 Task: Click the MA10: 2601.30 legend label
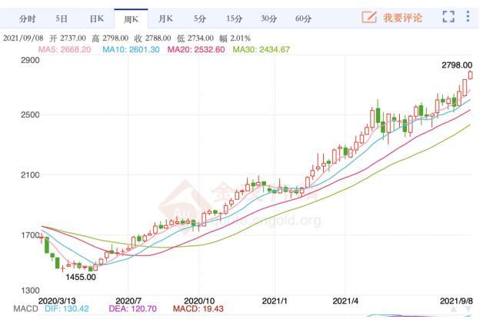pyautogui.click(x=131, y=49)
